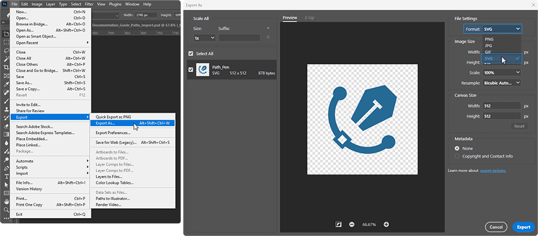This screenshot has height=236, width=538.
Task: Select the Hand tool
Action: tap(6, 201)
